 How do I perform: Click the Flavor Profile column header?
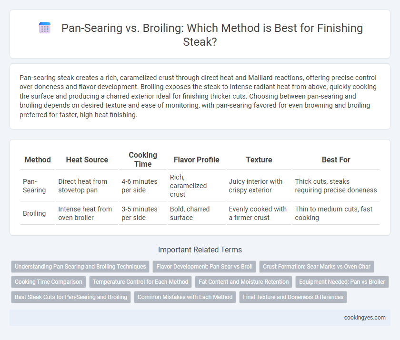[196, 160]
